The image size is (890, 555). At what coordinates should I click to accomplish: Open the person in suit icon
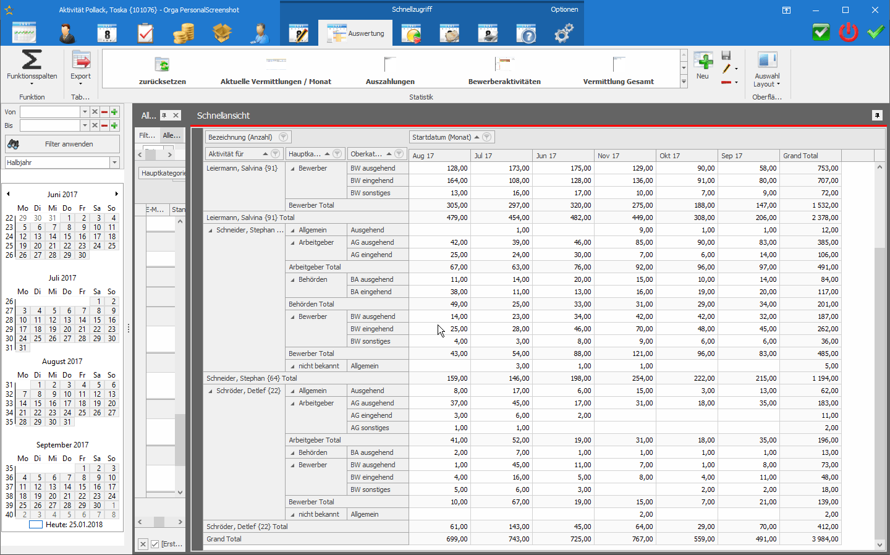67,33
